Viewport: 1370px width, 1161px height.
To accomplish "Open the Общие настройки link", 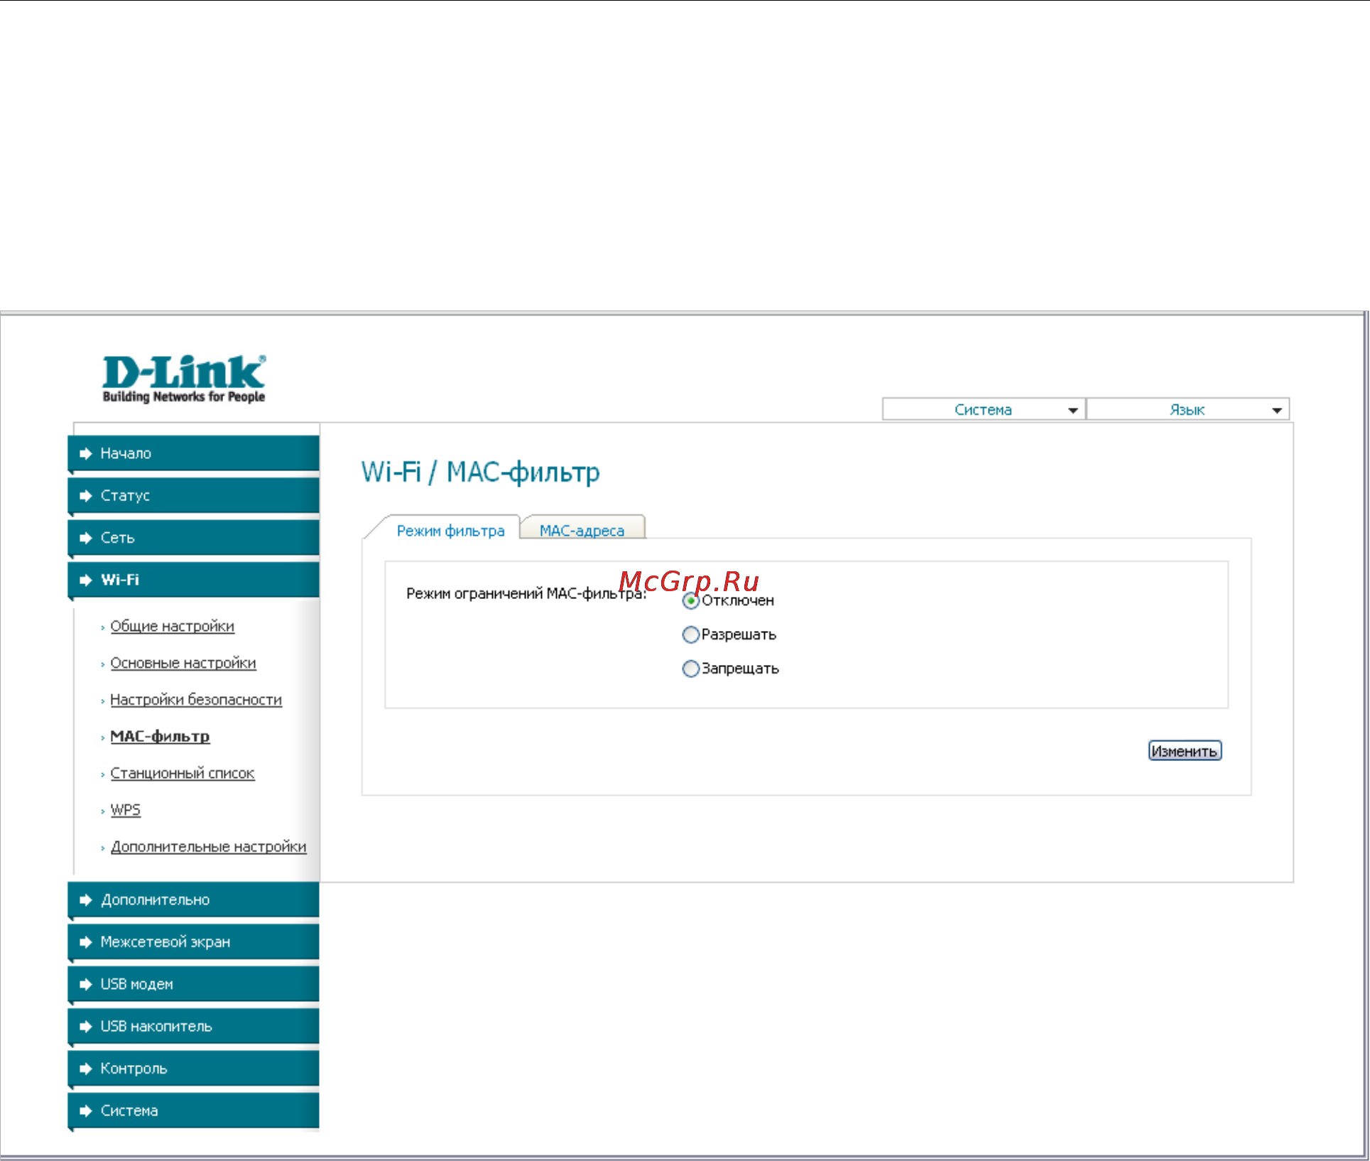I will coord(172,626).
